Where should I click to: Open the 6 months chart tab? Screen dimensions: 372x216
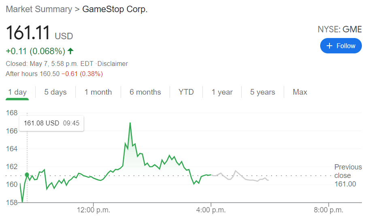click(x=145, y=92)
